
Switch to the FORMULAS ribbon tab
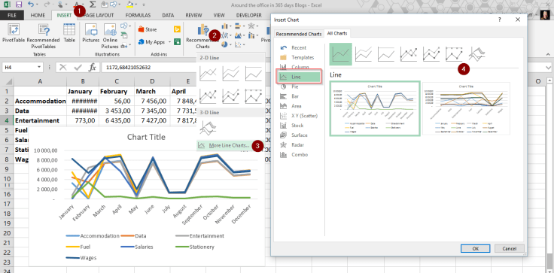(138, 15)
